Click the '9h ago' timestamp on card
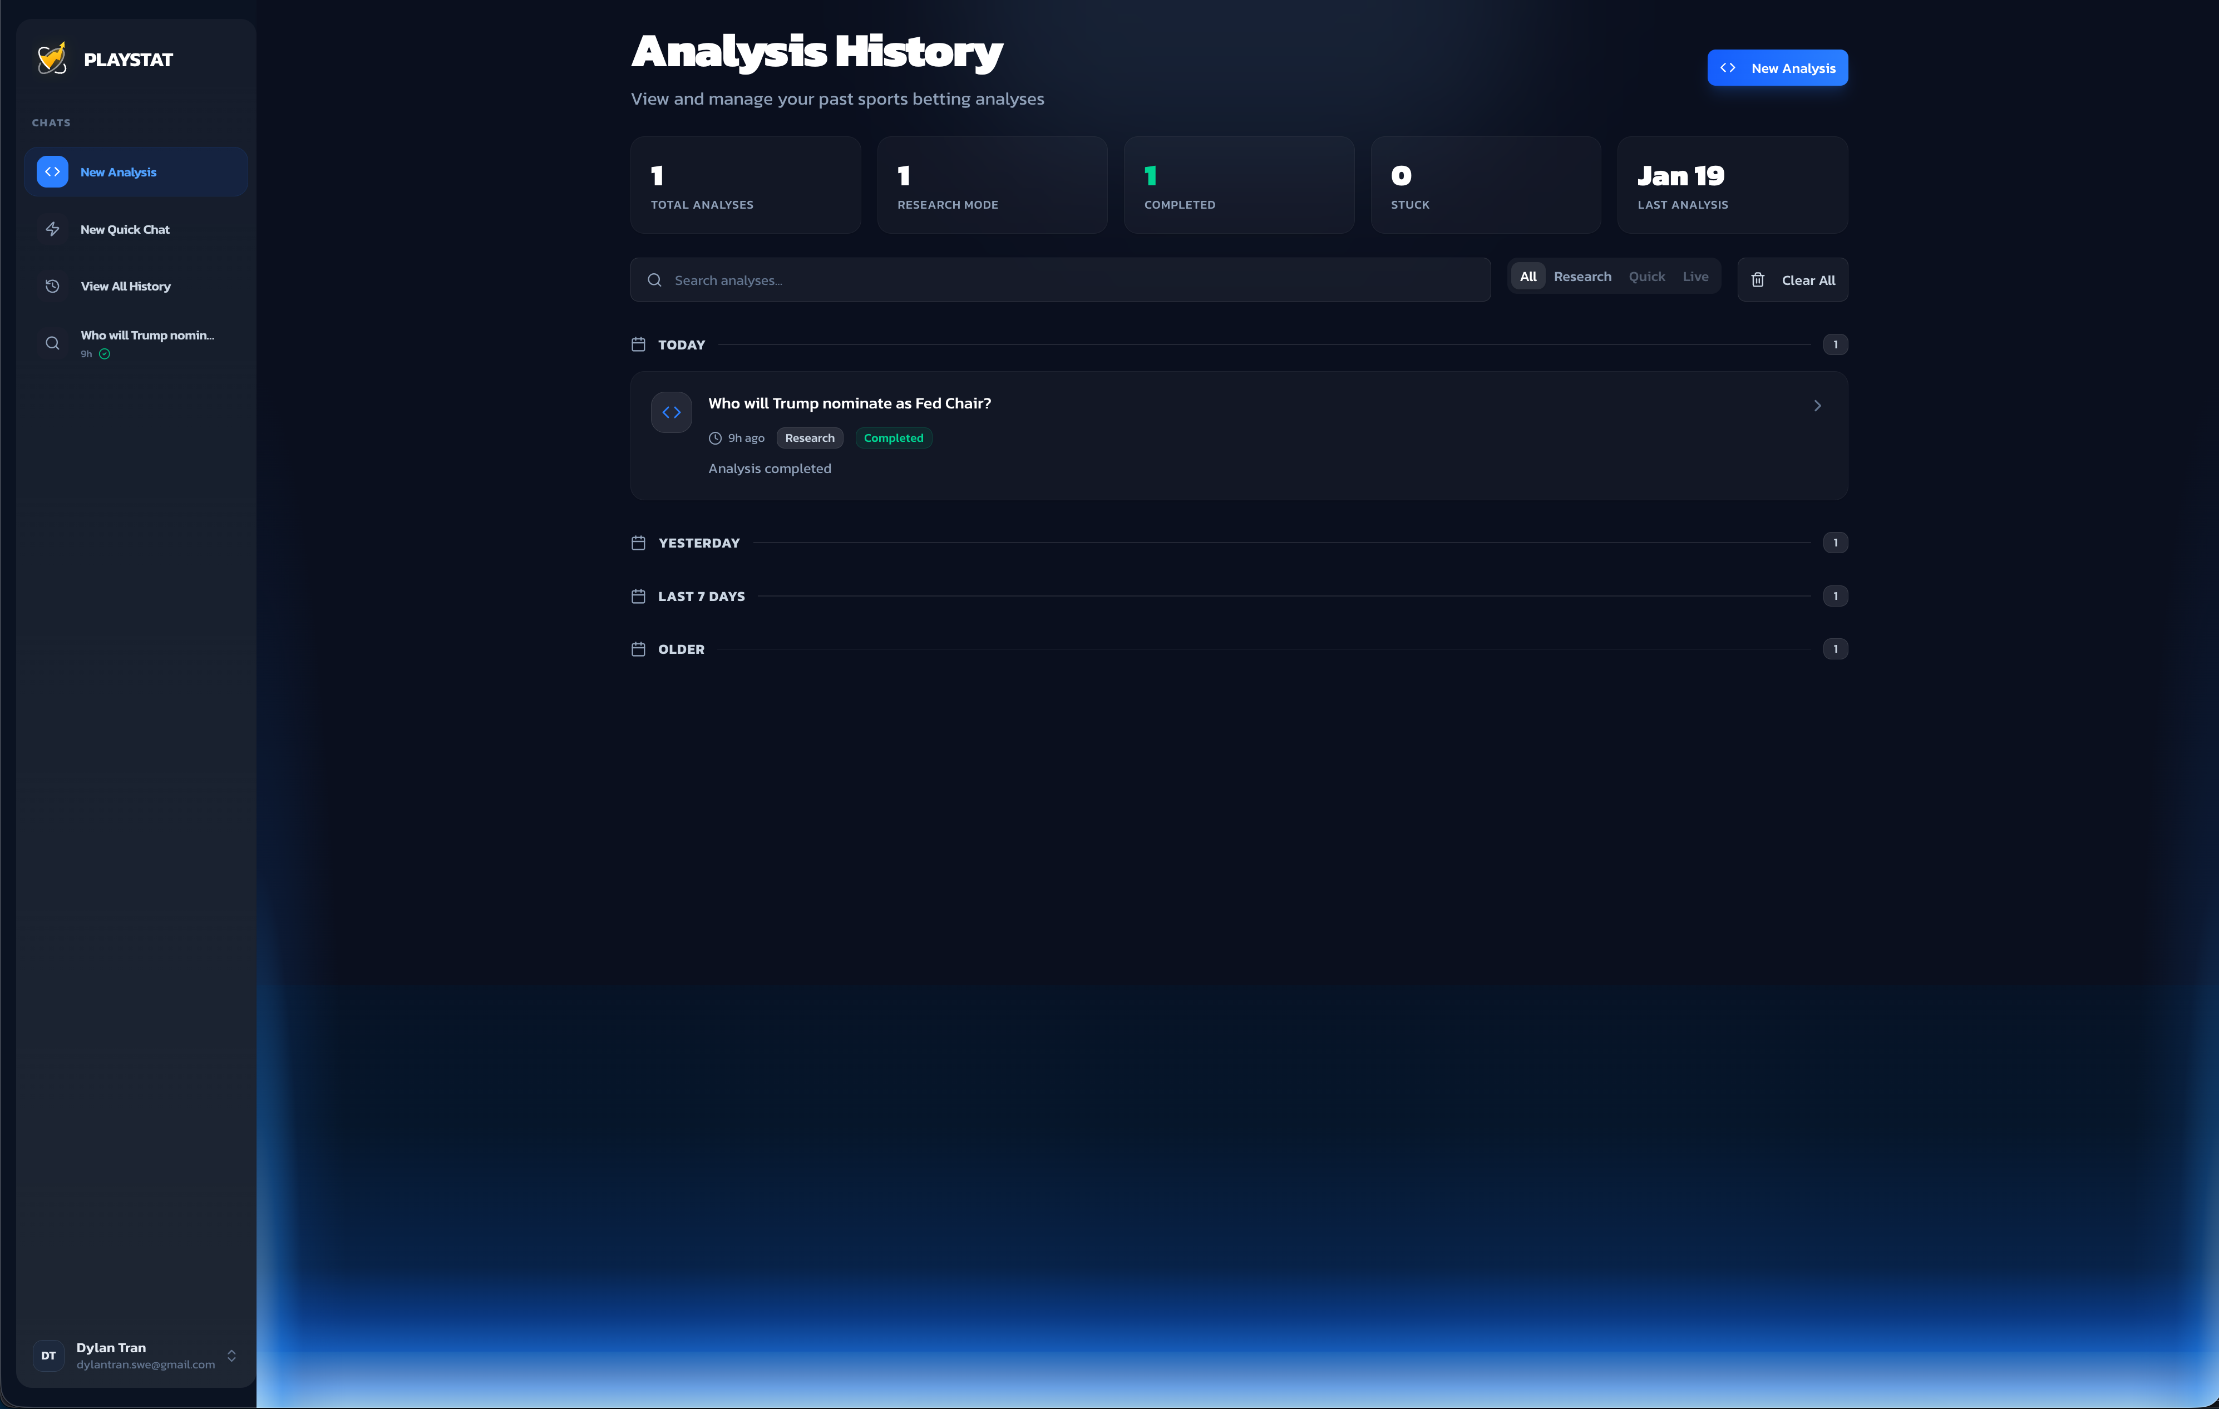The image size is (2219, 1409). (746, 438)
